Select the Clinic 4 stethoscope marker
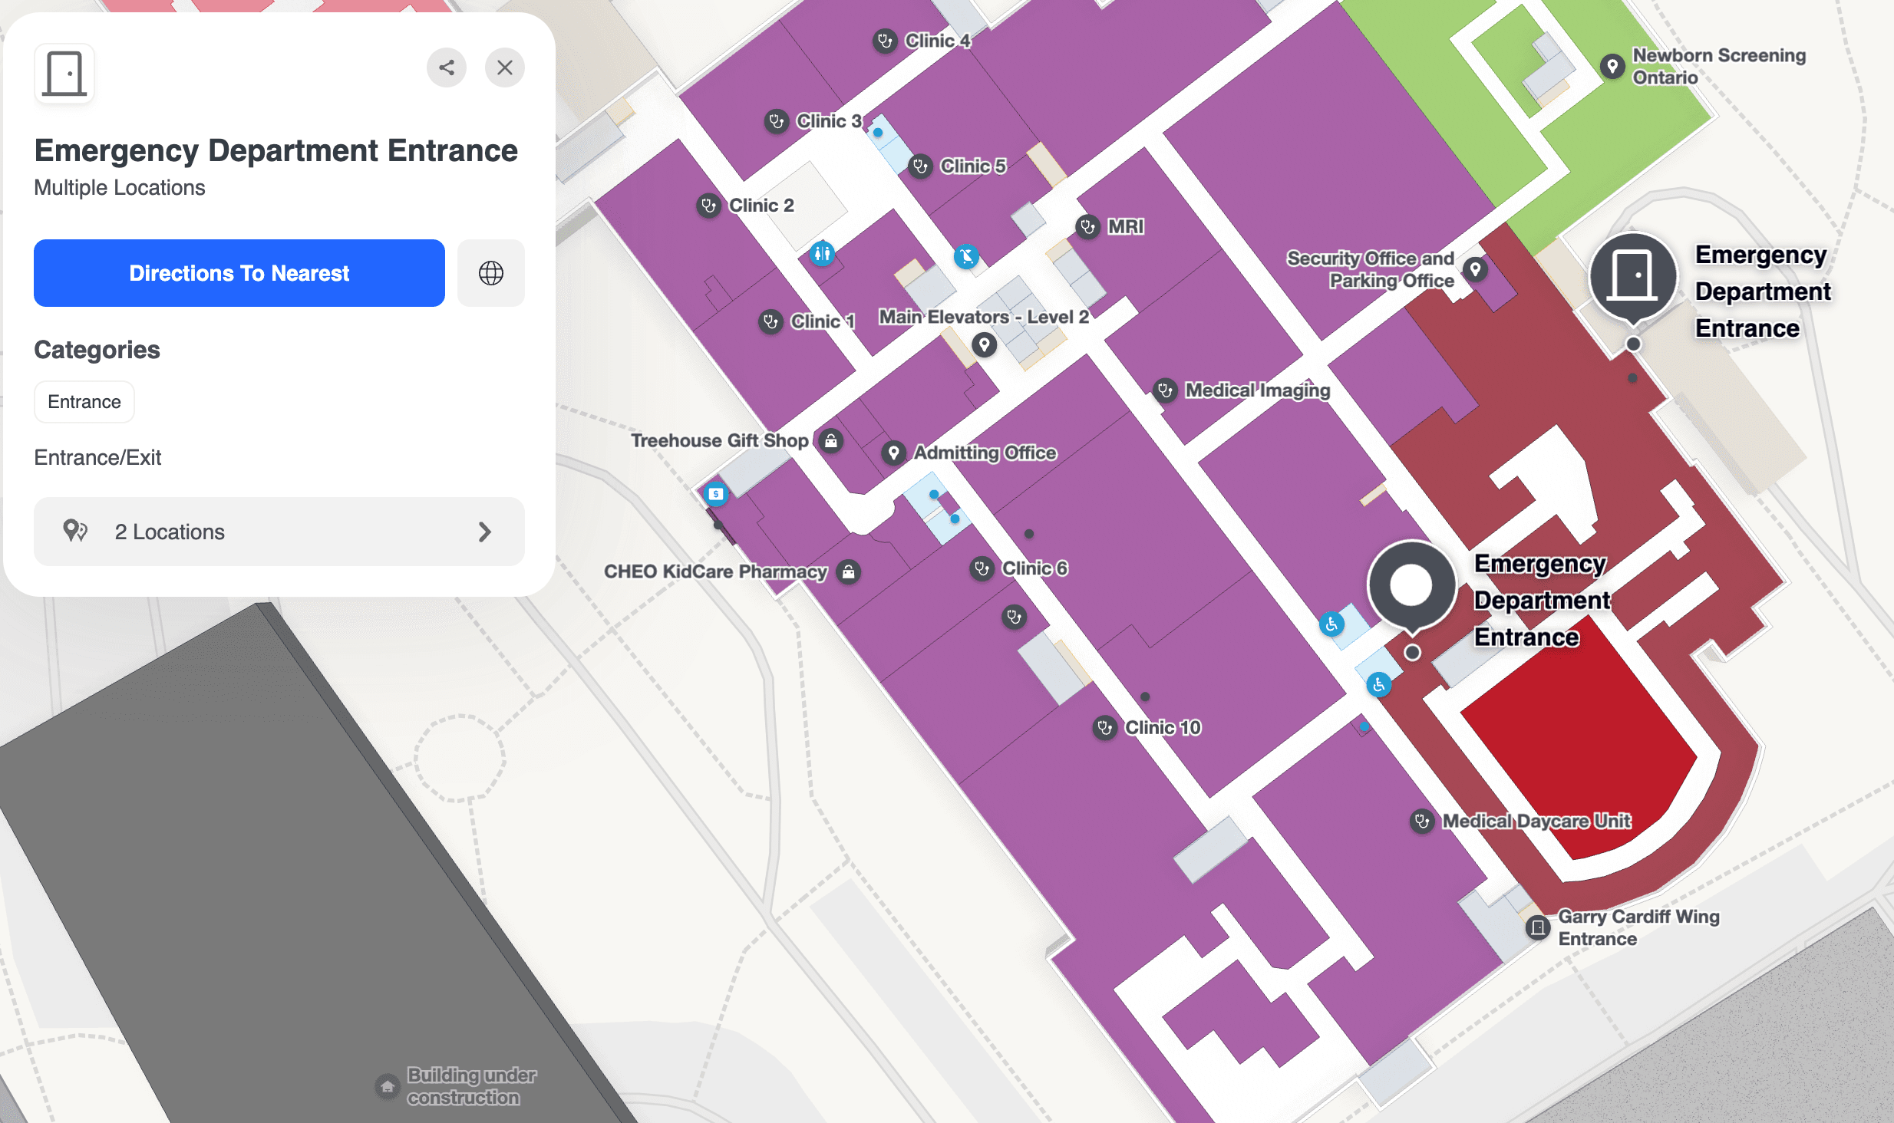This screenshot has width=1894, height=1123. [885, 41]
